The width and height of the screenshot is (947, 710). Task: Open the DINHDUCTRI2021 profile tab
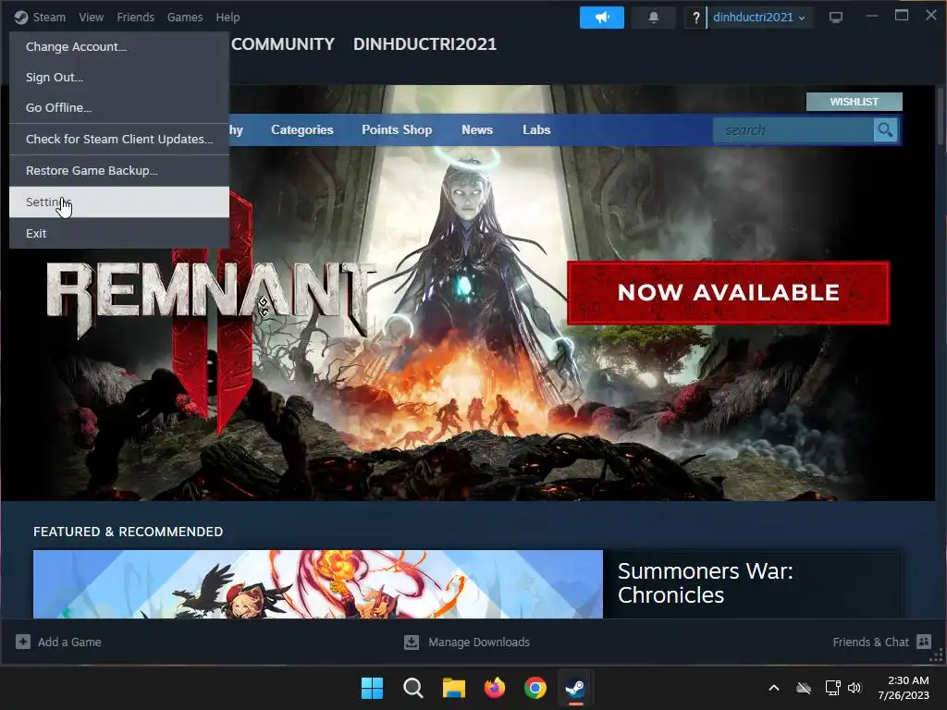424,44
